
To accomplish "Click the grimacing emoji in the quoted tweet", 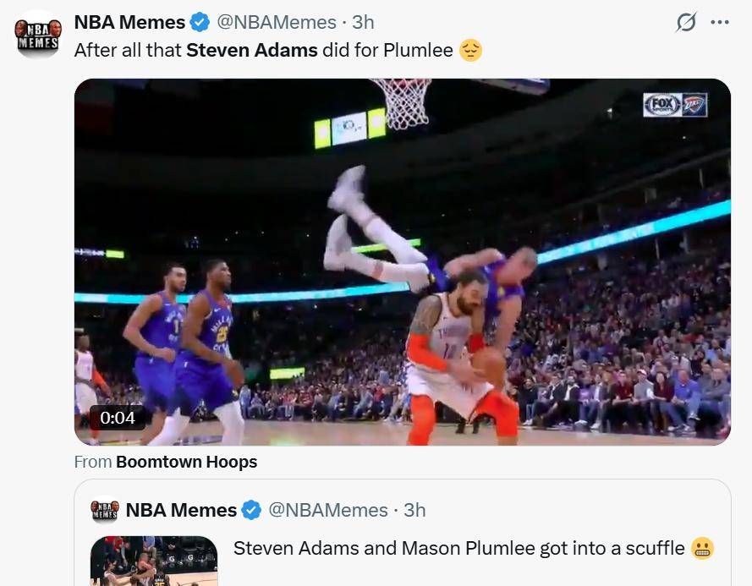I will coord(702,548).
